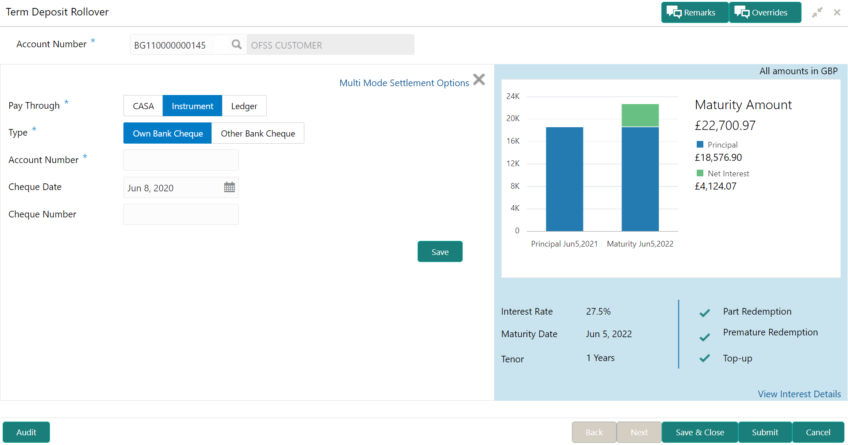Save the settlement option details

tap(440, 251)
